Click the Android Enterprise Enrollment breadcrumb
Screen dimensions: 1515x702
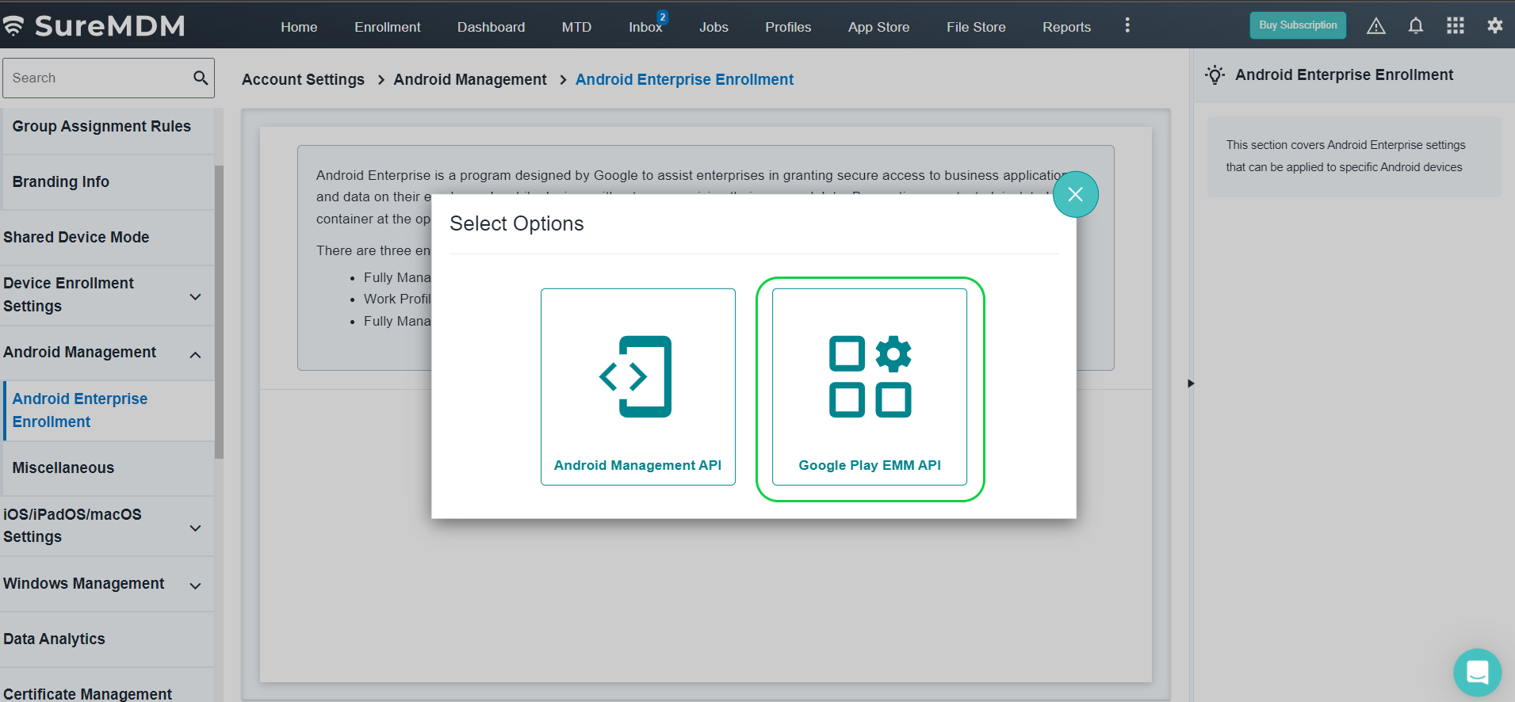(684, 79)
